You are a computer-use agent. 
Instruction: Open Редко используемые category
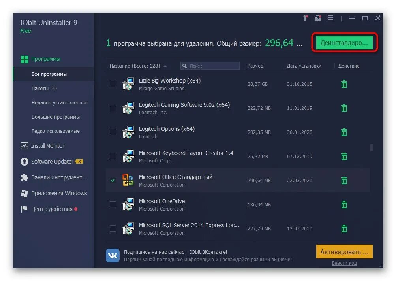click(56, 131)
